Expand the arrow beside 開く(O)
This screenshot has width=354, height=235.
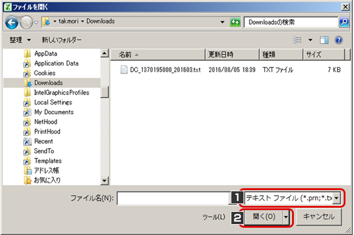pyautogui.click(x=286, y=217)
